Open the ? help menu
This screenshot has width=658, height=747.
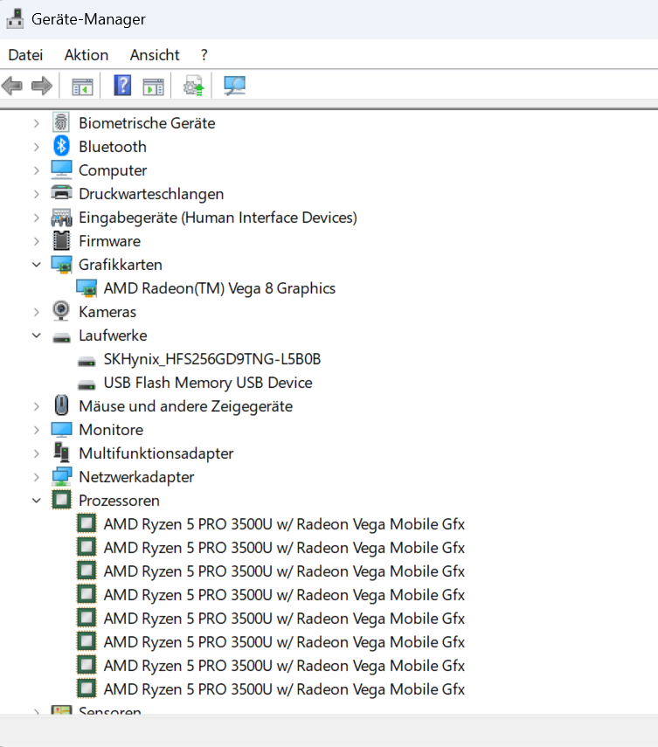(x=204, y=55)
